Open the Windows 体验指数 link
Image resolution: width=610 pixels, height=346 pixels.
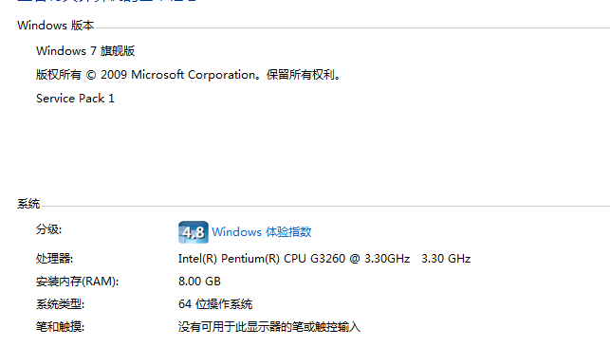click(262, 232)
